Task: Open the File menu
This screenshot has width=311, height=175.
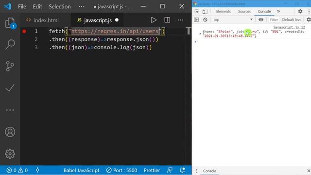Action: 22,6
